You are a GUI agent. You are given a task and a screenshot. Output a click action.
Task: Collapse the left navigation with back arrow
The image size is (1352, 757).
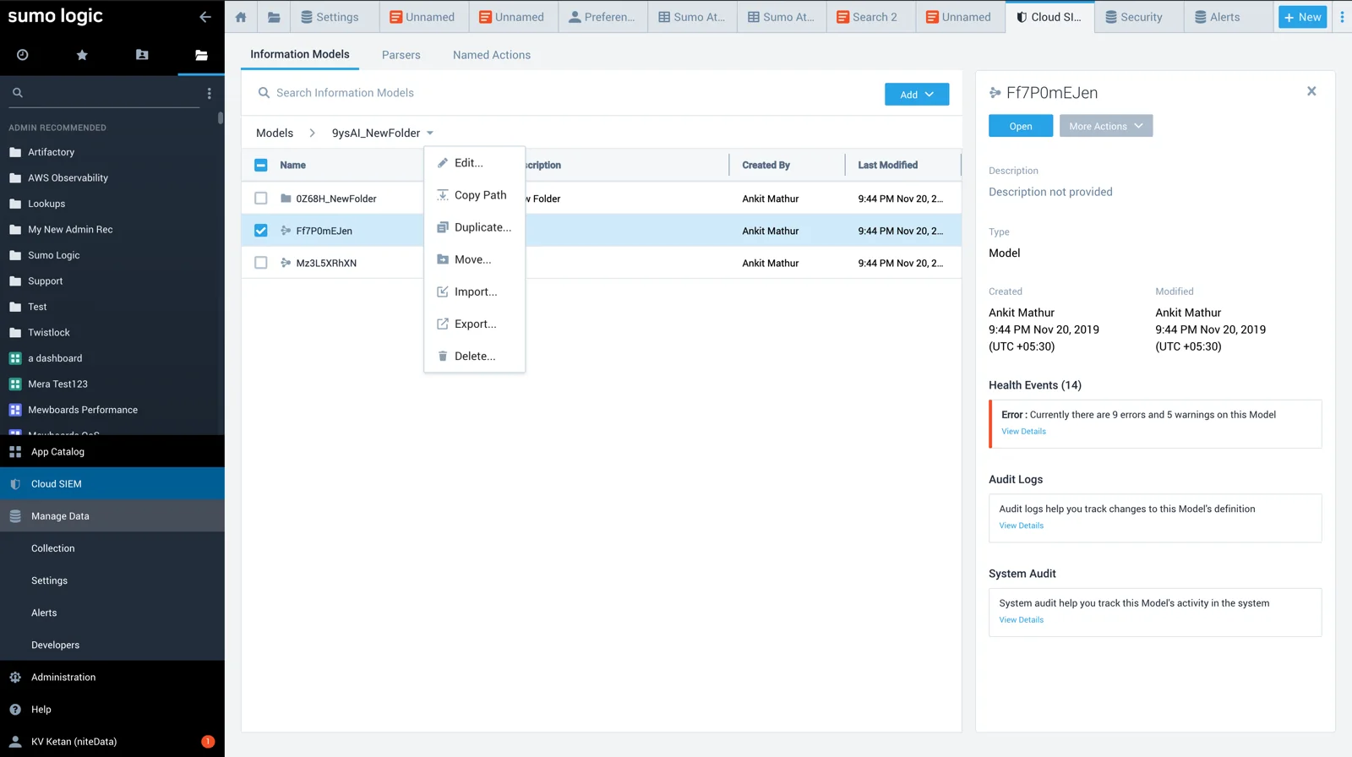[205, 16]
